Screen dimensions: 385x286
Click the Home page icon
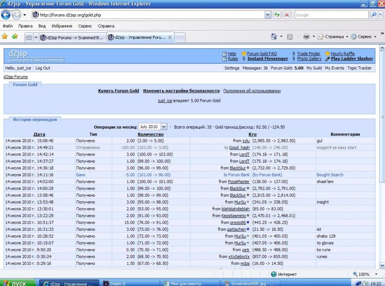click(273, 37)
